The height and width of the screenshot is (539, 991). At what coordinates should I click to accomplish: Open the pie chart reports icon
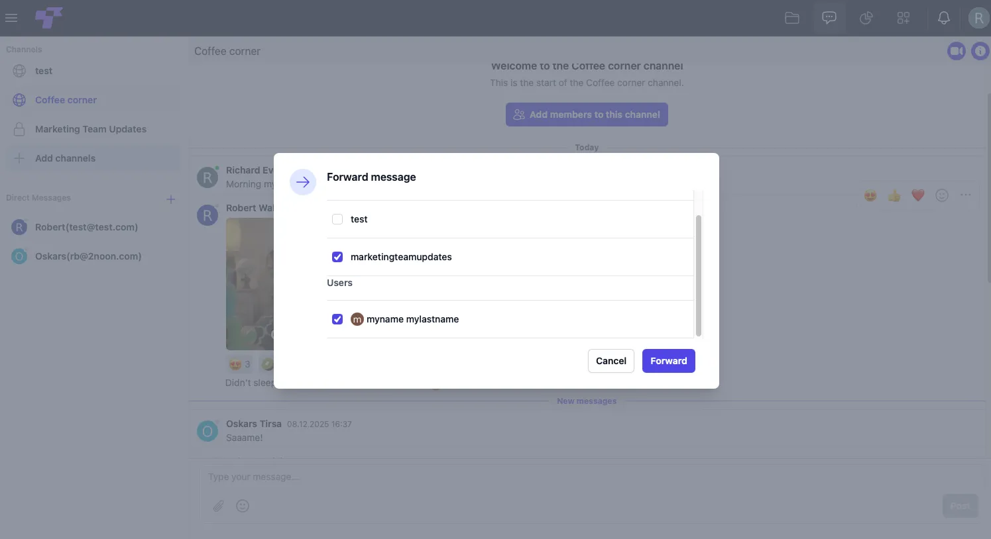(x=866, y=18)
